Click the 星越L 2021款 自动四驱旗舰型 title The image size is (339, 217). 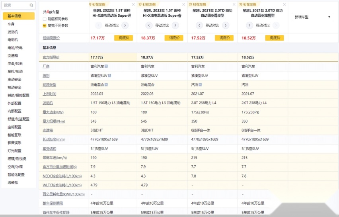(263, 13)
